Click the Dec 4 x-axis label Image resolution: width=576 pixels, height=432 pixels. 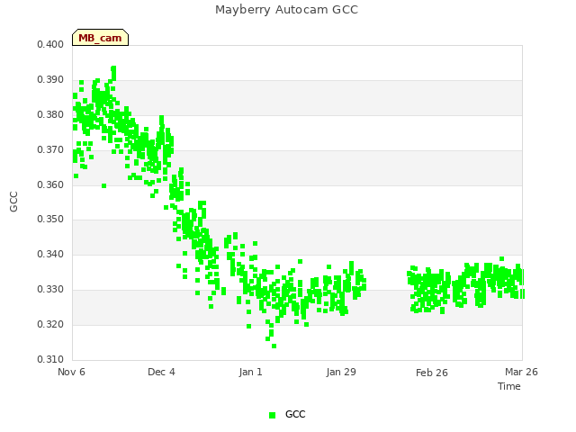coord(161,372)
